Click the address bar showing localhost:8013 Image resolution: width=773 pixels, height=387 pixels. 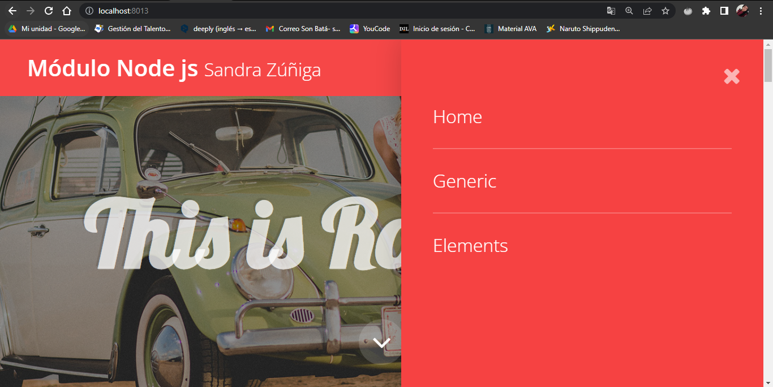click(226, 11)
